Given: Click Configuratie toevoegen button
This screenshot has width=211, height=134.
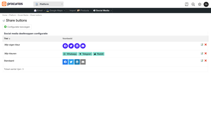Looking at the screenshot, I should tap(17, 27).
